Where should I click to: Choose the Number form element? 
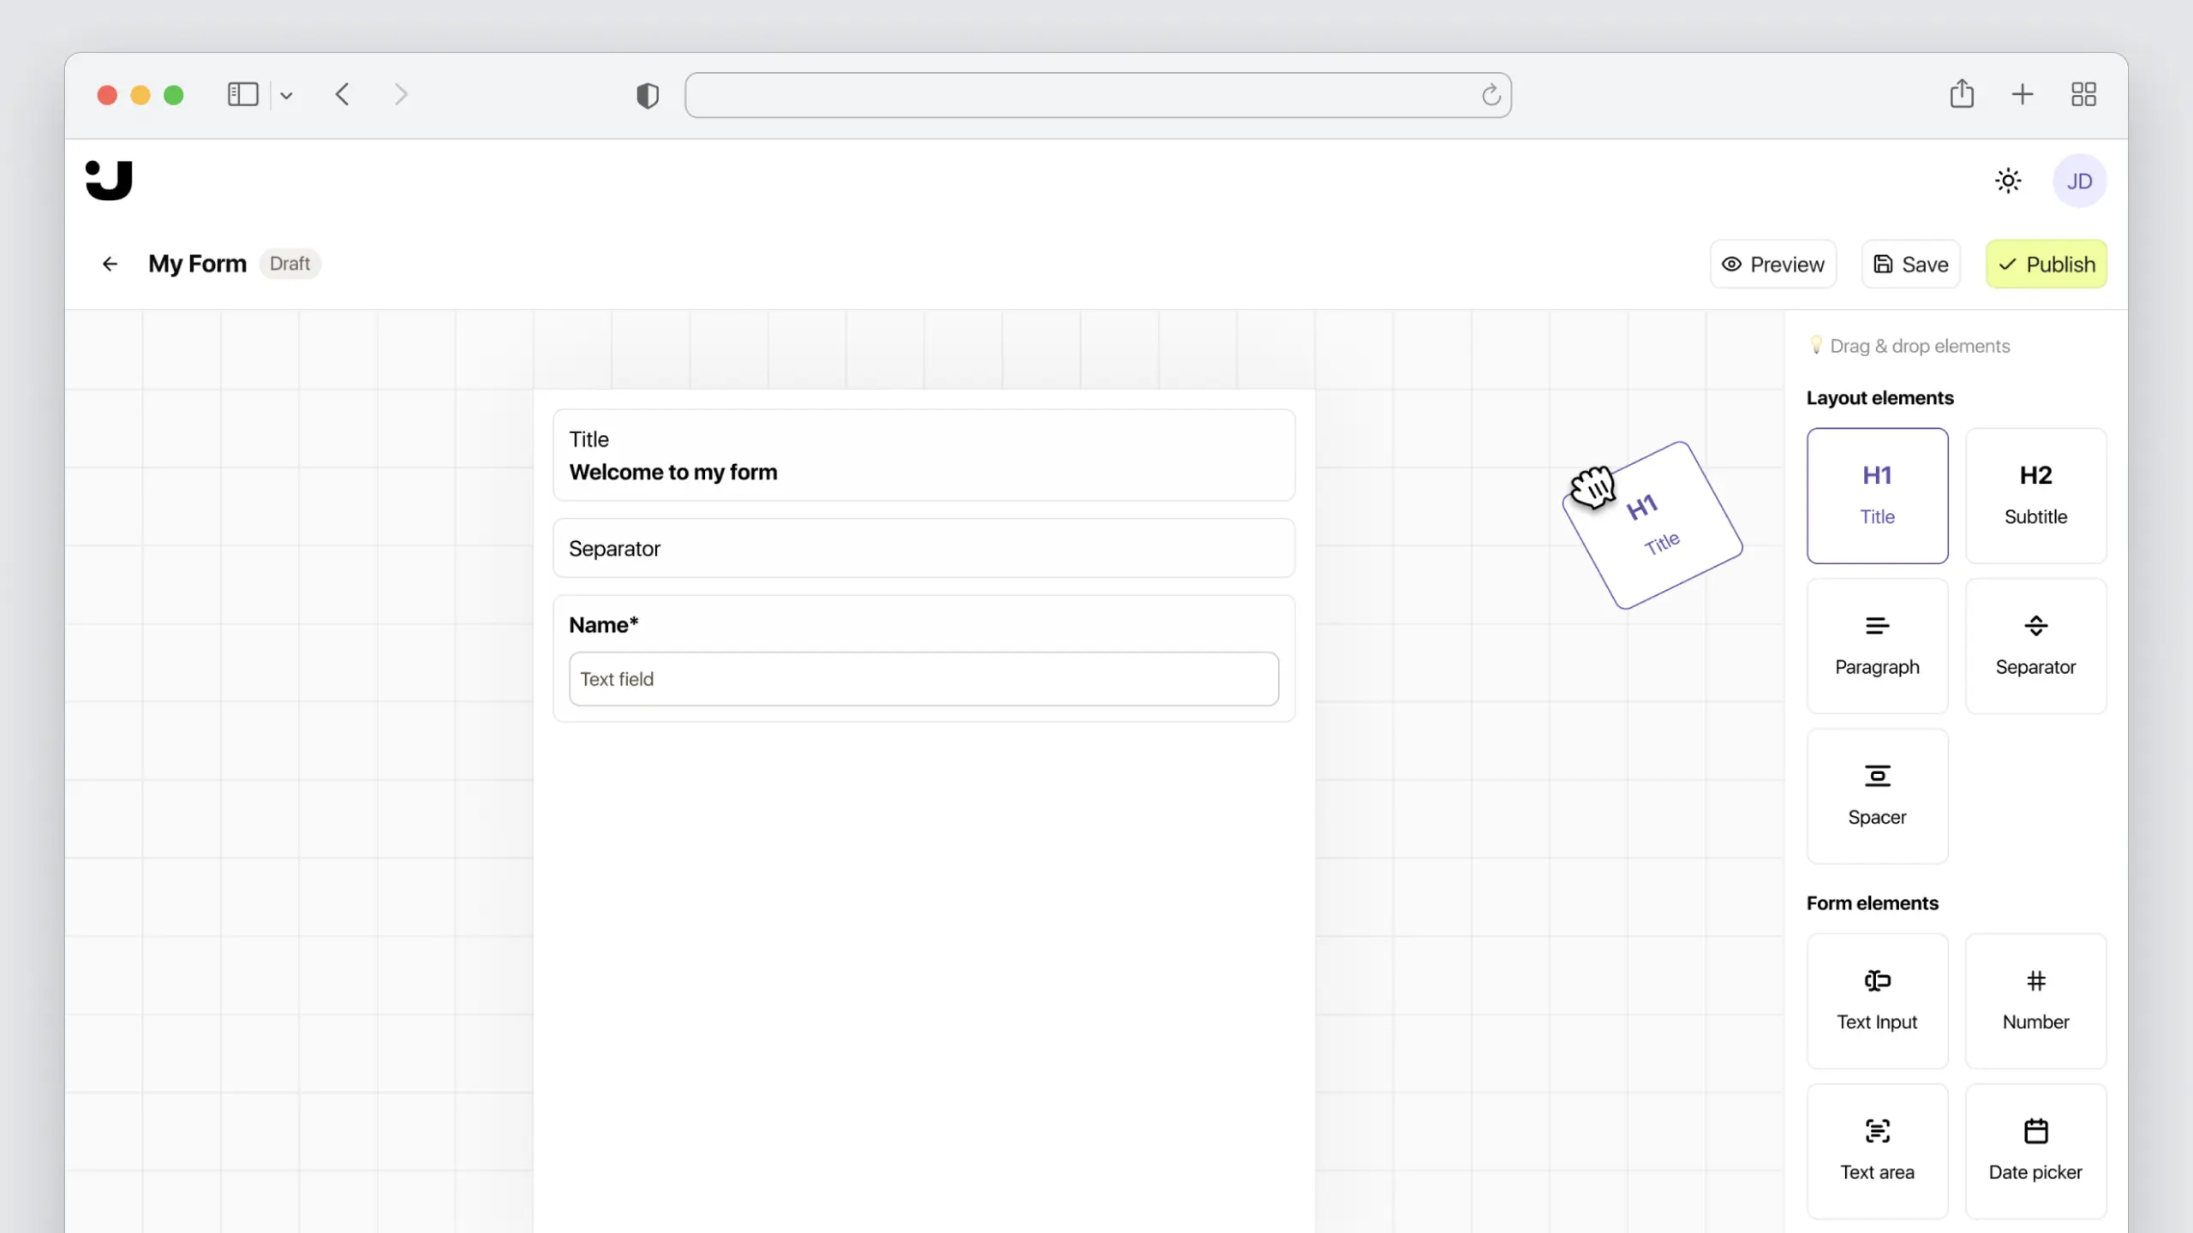[2035, 1000]
